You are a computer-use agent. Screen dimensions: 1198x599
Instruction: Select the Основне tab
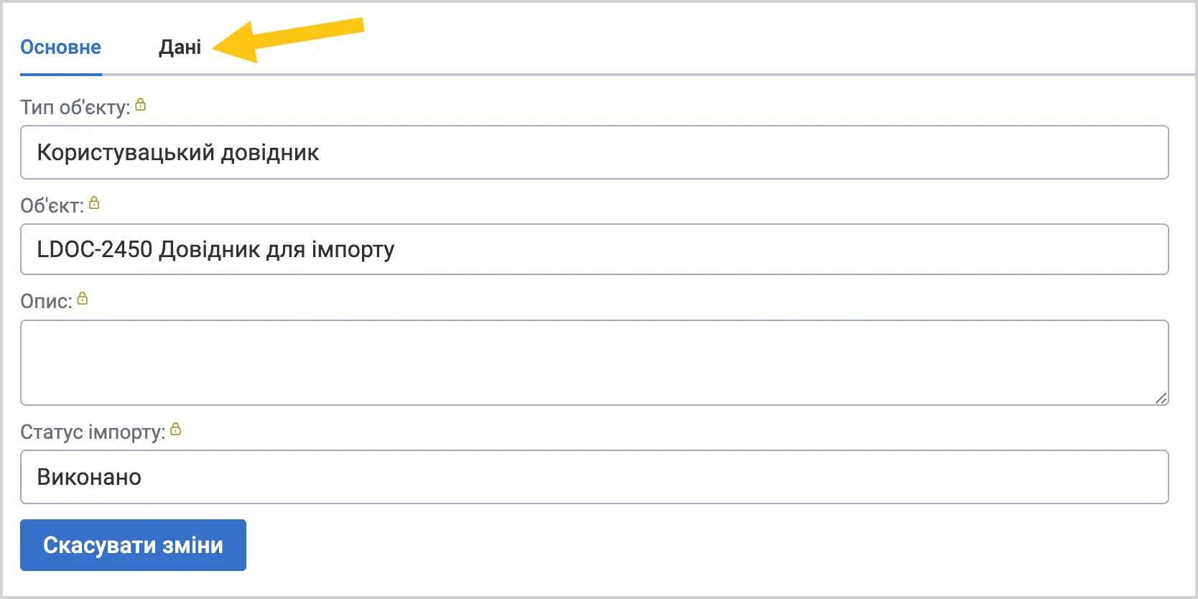point(60,47)
